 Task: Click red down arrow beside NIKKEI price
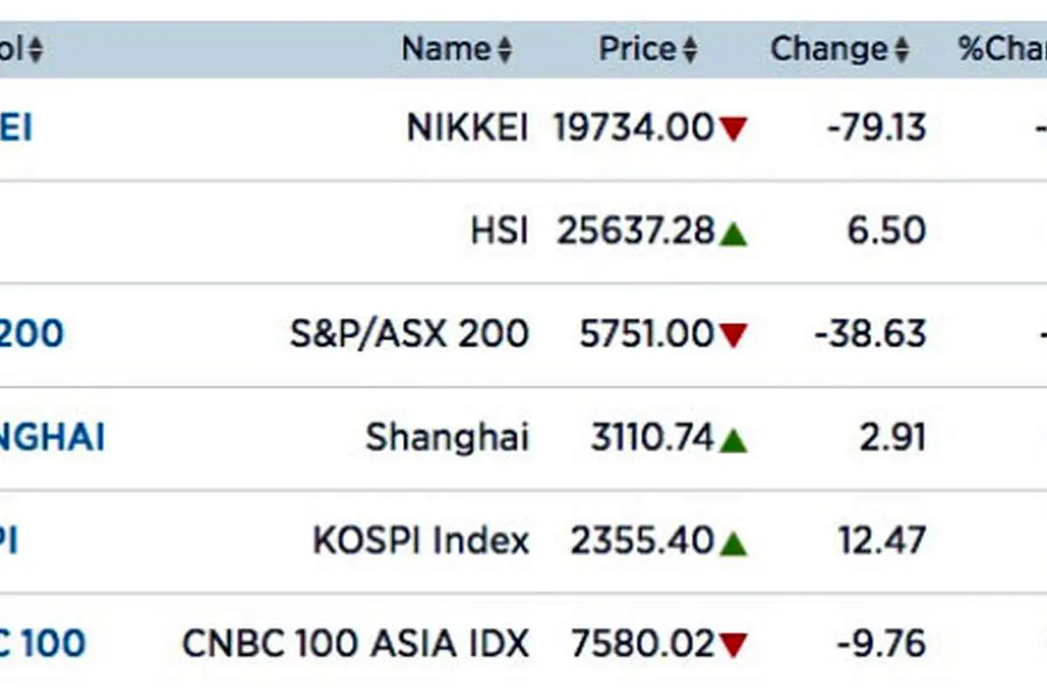733,130
